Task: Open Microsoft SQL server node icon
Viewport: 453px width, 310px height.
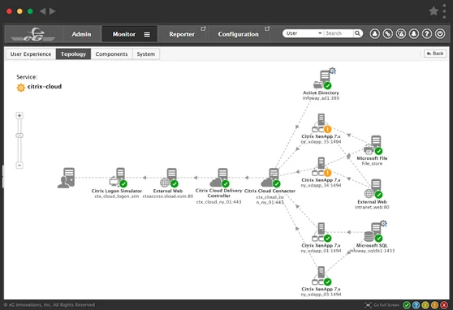Action: coord(374,232)
